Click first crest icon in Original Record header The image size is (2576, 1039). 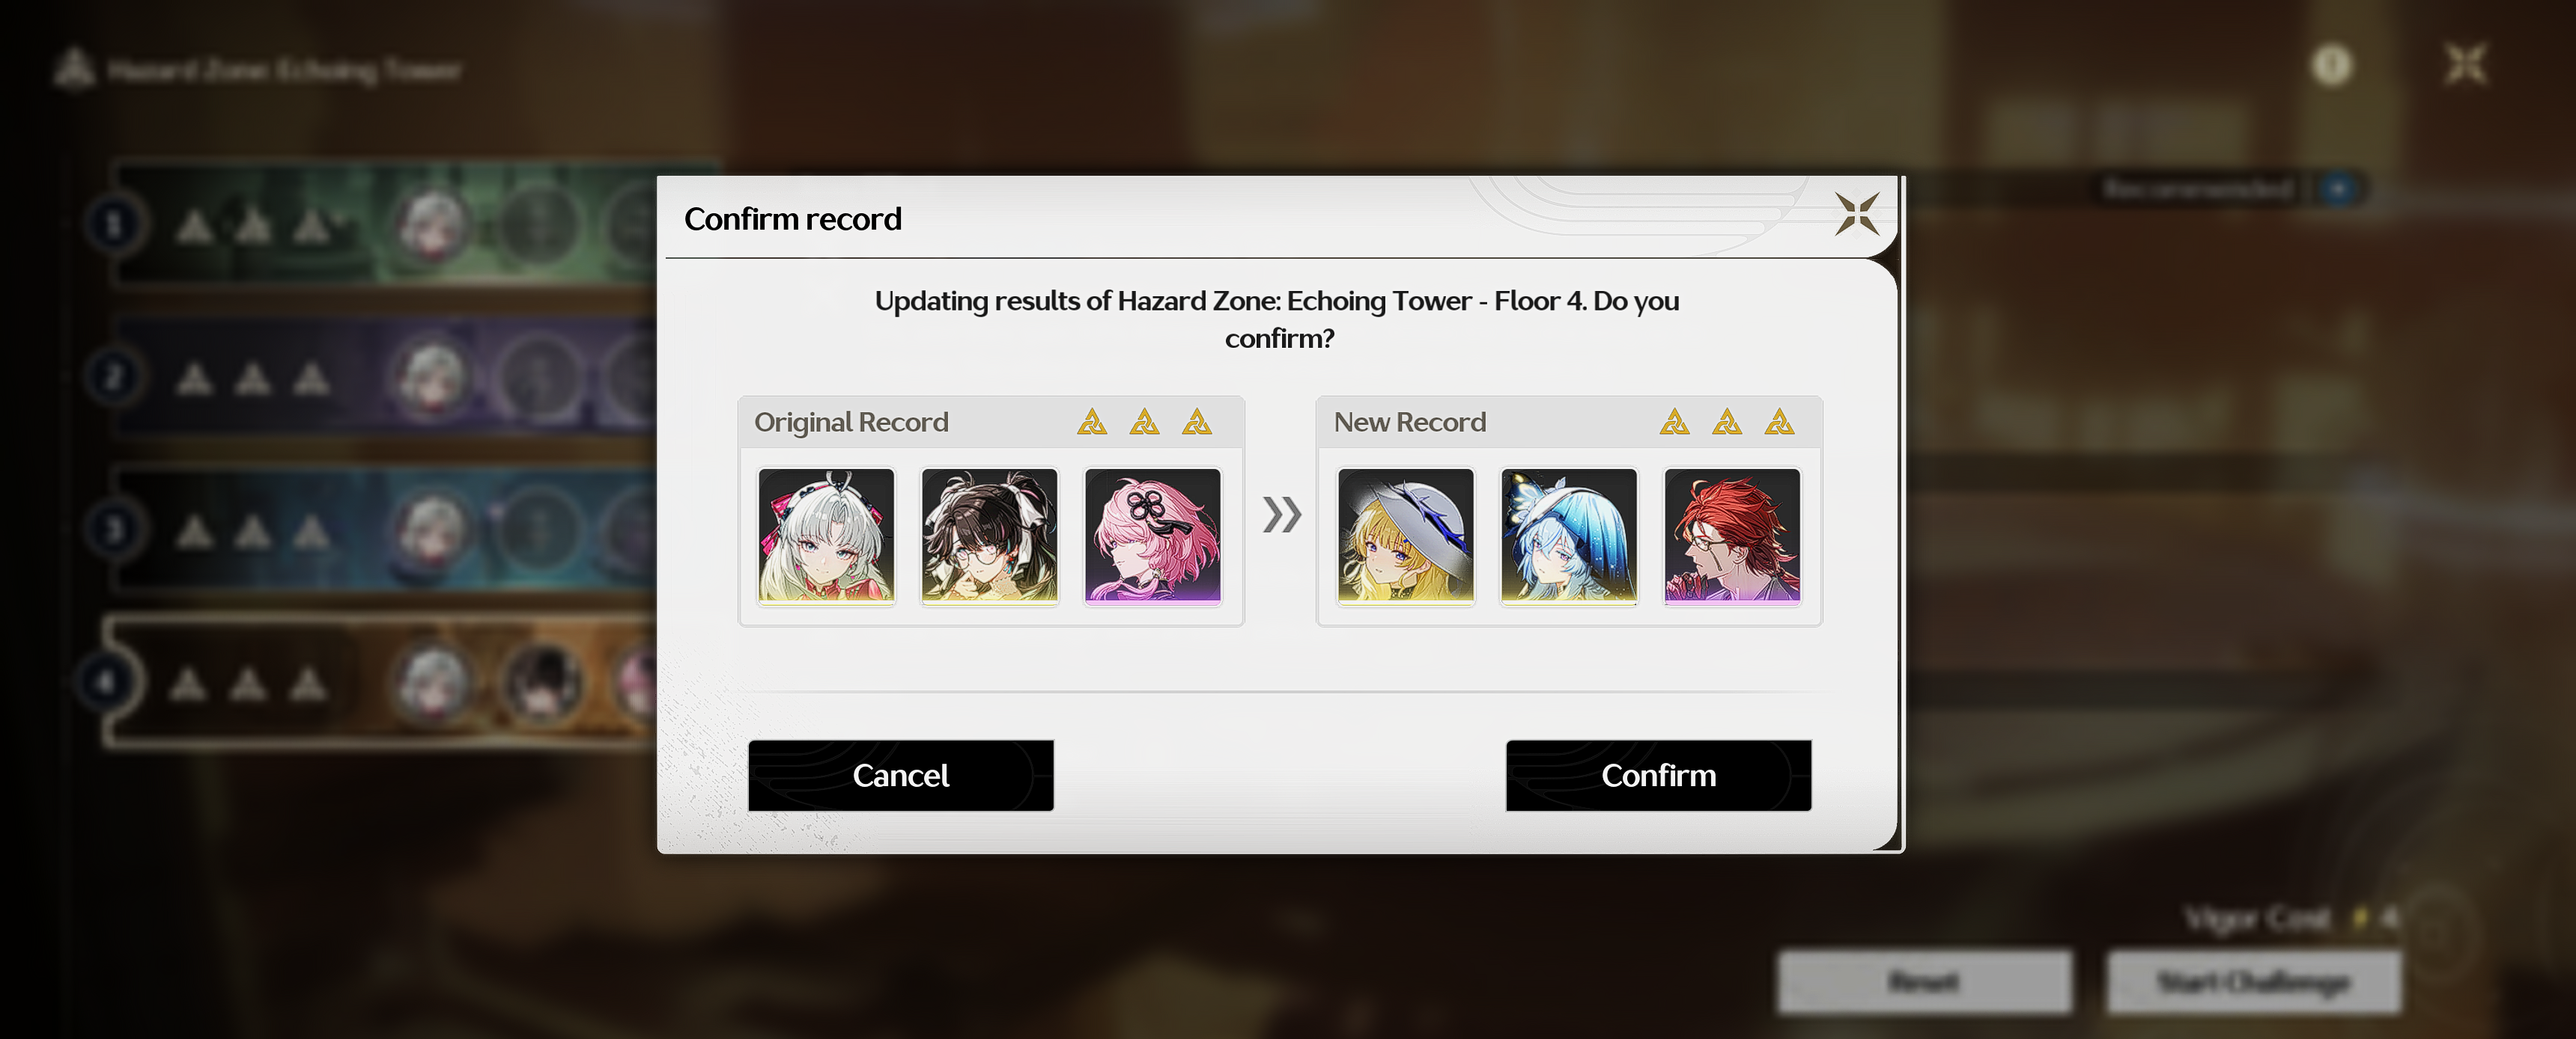click(x=1092, y=423)
